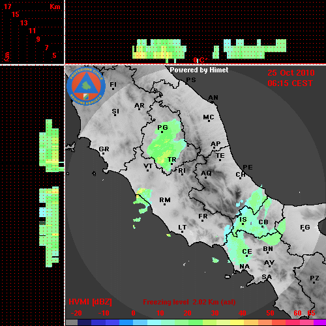Click the '-20' value on dBZ scale
Image resolution: width=326 pixels, height=326 pixels.
click(x=76, y=313)
